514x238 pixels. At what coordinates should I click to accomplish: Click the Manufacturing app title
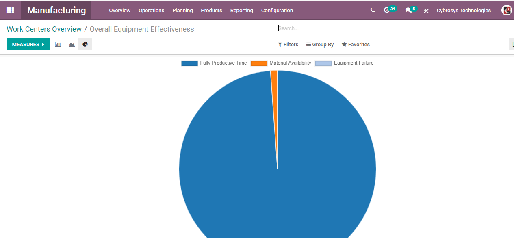[56, 11]
